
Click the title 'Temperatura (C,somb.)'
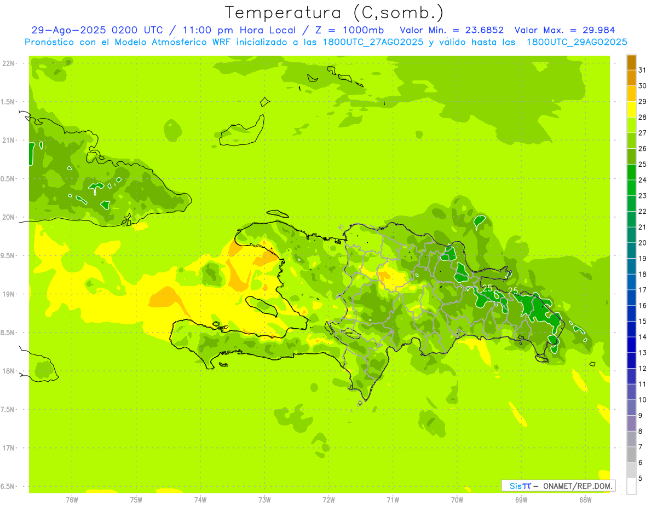(x=334, y=13)
